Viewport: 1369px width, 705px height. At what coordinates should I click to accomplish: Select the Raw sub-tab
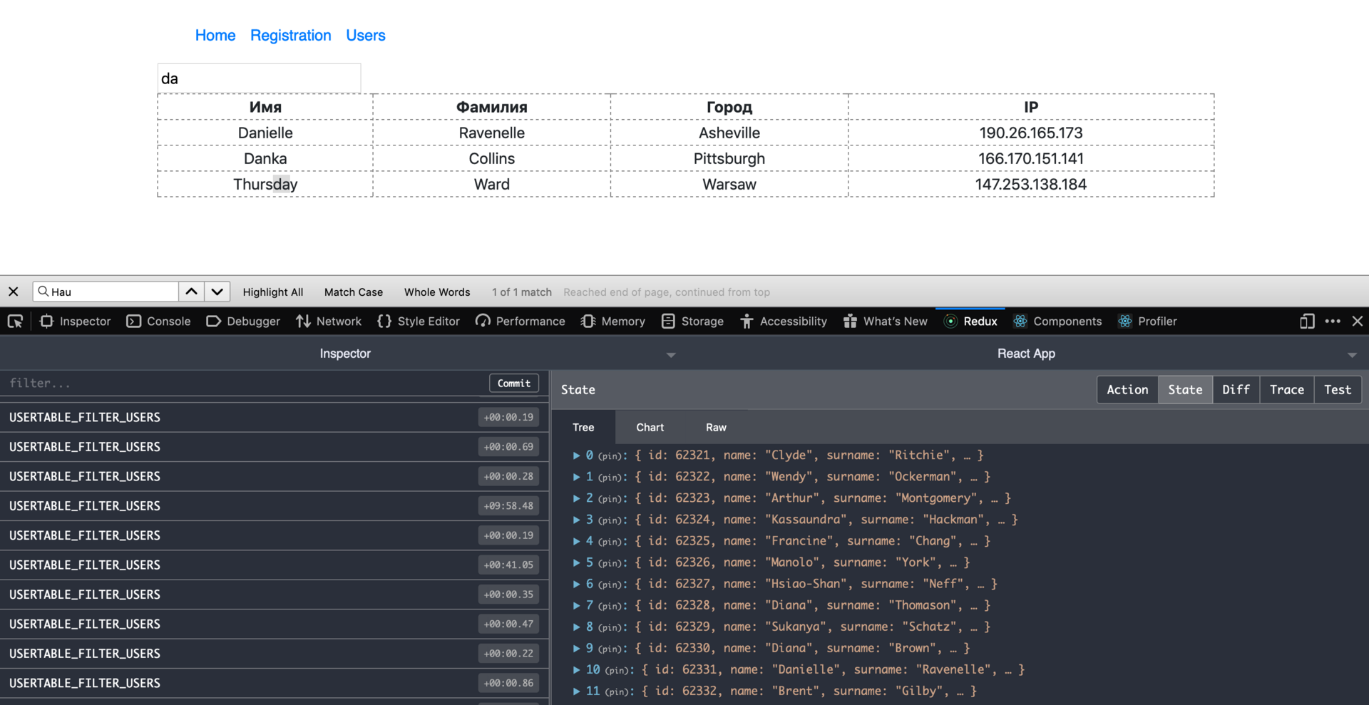click(x=716, y=428)
